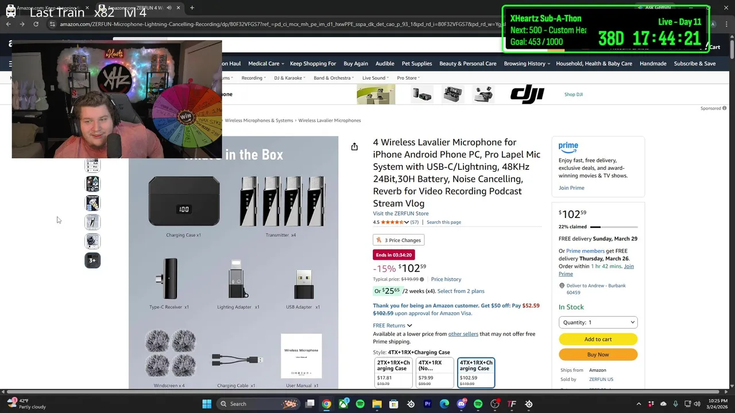Click Select from 2 plans link
Viewport: 735px width, 413px height.
click(461, 291)
